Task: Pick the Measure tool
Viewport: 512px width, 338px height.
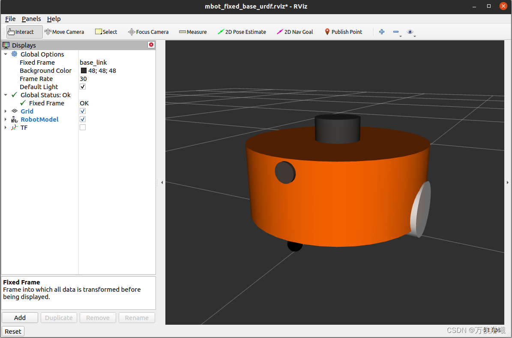Action: coord(193,32)
